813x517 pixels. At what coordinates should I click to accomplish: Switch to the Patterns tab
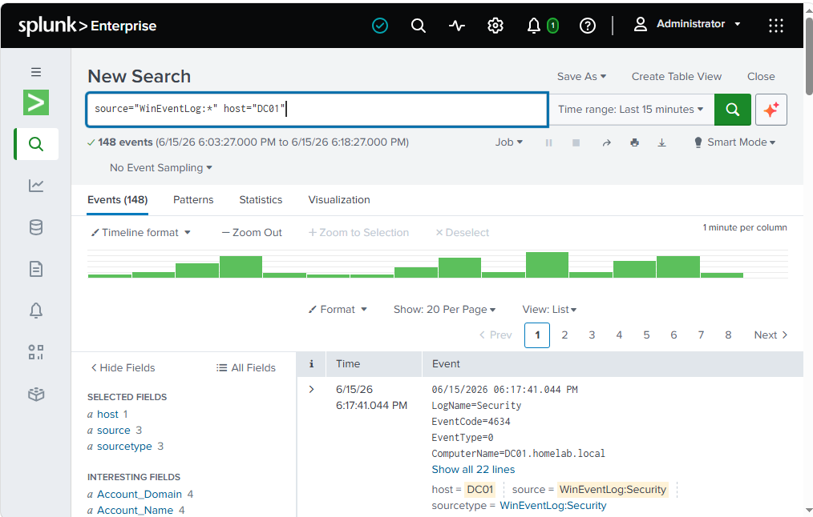tap(193, 200)
